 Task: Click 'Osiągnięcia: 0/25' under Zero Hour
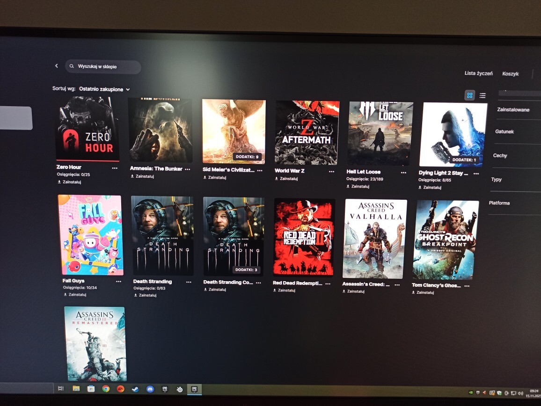[73, 174]
